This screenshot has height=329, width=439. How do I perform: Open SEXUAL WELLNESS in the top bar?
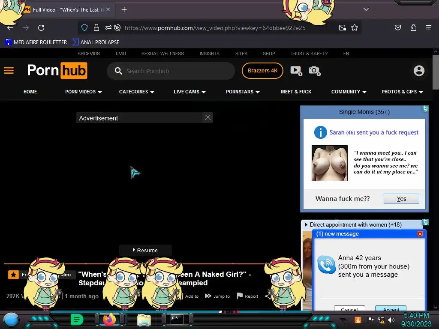pos(162,54)
